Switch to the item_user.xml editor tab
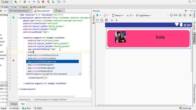Screen dimensions: 196x110 coord(43,11)
